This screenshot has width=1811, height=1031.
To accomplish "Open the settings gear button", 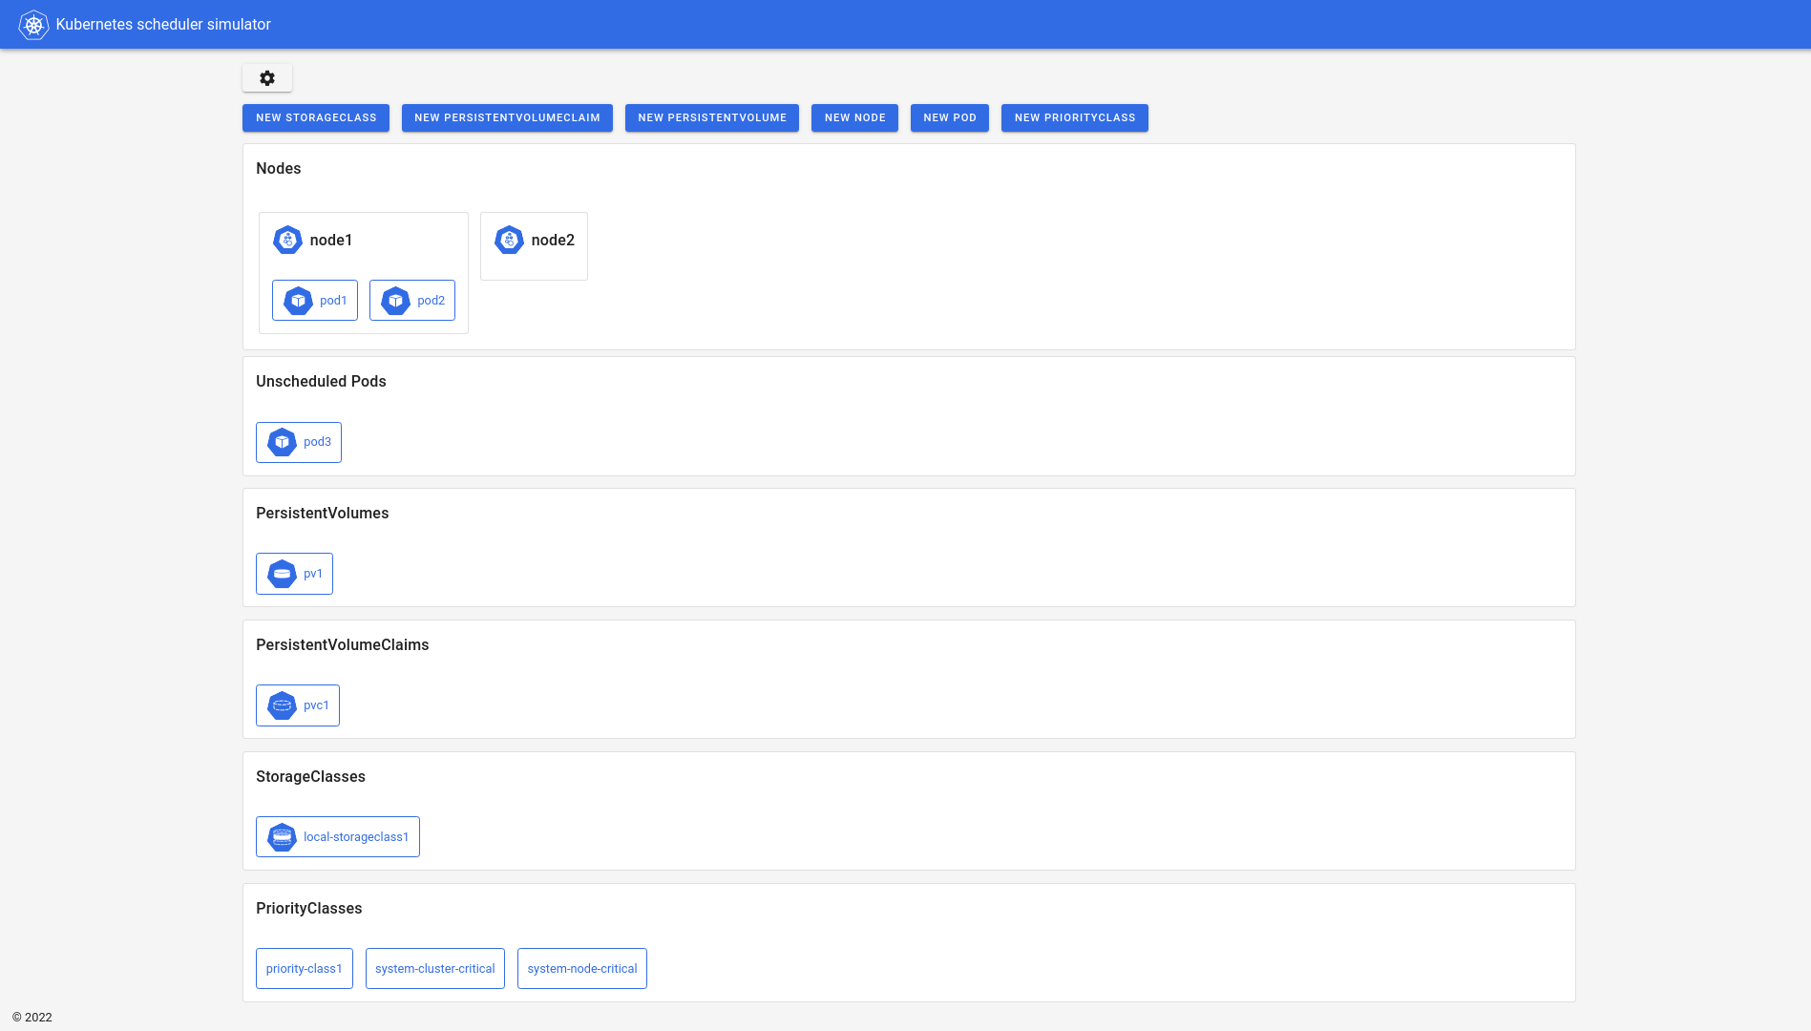I will (267, 78).
